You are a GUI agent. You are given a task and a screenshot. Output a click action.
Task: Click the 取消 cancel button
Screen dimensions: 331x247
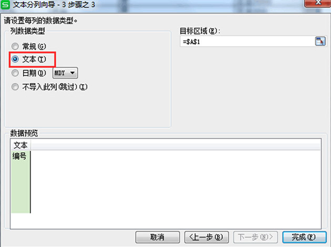coord(158,237)
